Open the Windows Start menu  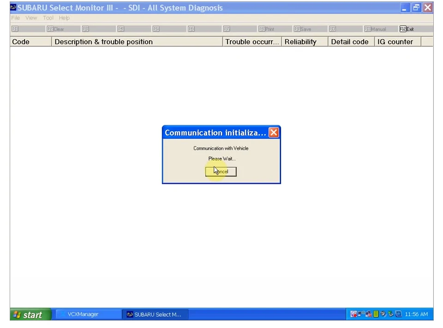pos(30,315)
